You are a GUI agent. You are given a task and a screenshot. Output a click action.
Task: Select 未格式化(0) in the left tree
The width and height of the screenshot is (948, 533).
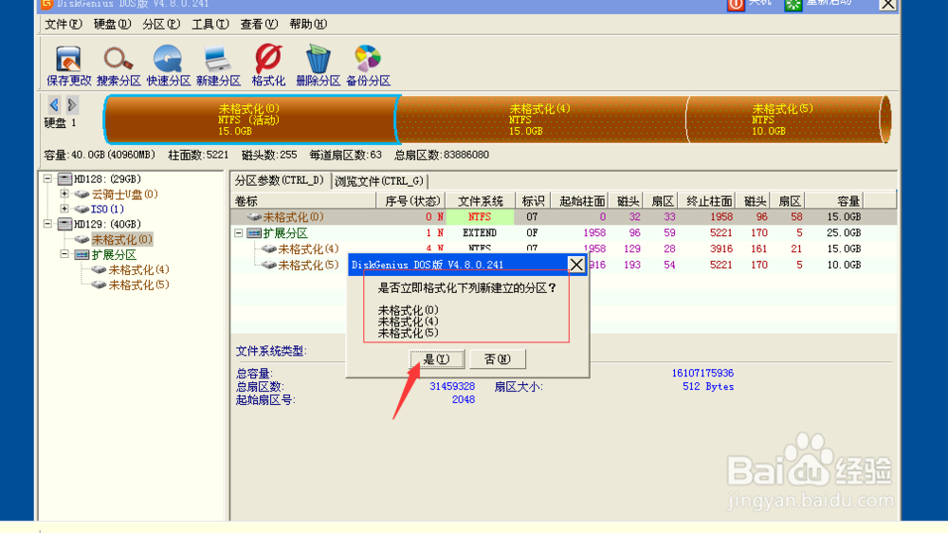122,240
